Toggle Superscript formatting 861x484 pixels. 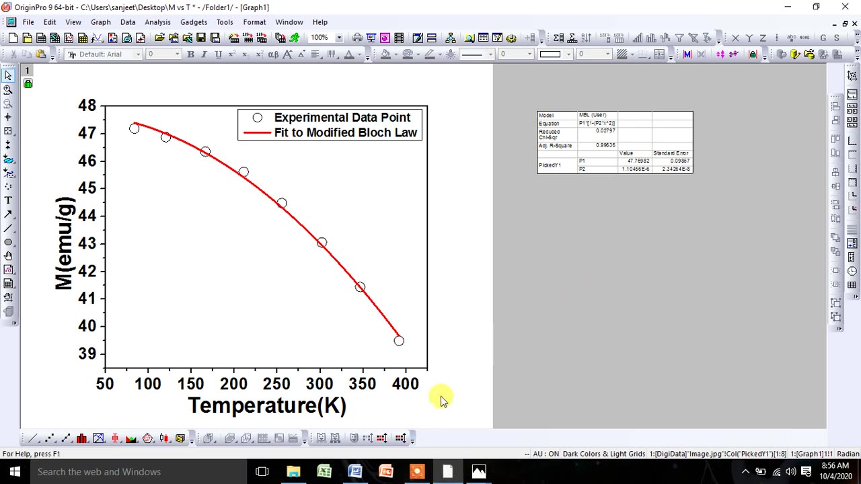tap(232, 54)
